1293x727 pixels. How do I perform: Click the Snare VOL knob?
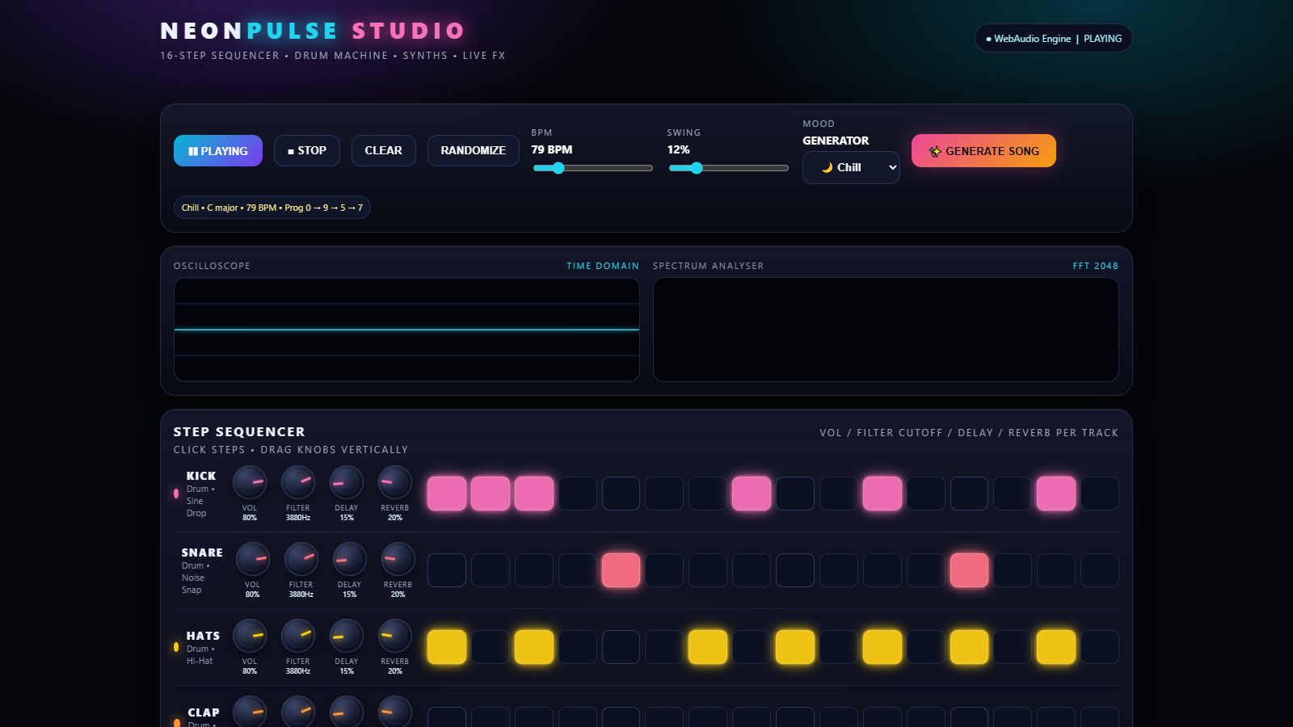[x=253, y=559]
